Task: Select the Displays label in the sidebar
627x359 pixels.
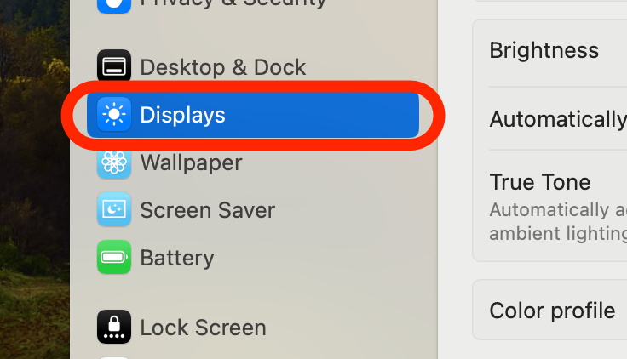Action: tap(182, 115)
